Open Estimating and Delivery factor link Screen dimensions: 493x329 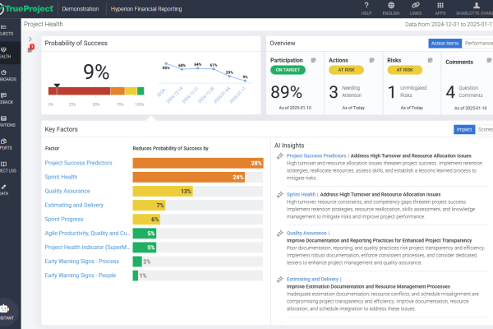(x=74, y=205)
